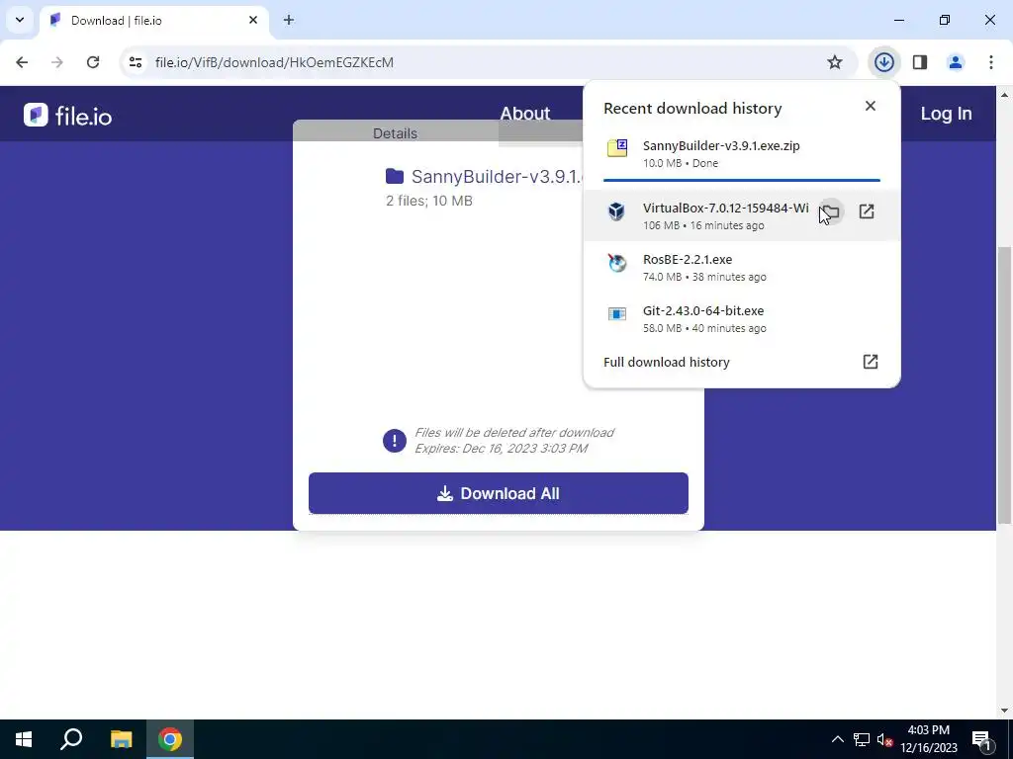Open the Chrome side panel

[920, 62]
